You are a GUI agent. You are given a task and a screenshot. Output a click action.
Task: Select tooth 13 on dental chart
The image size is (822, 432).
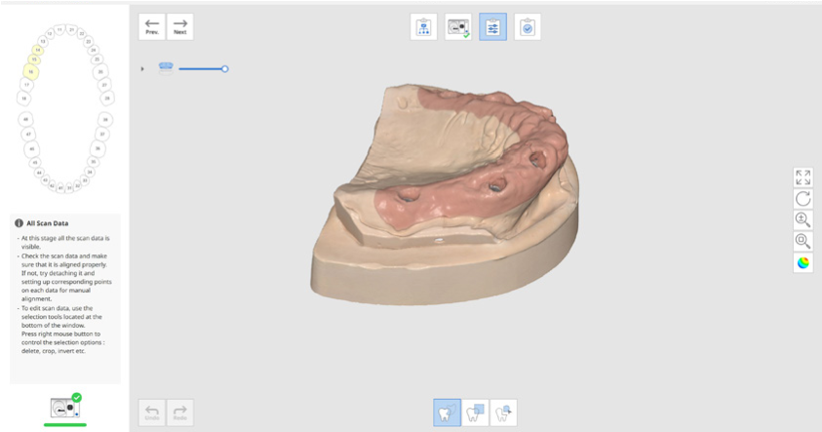coord(43,41)
